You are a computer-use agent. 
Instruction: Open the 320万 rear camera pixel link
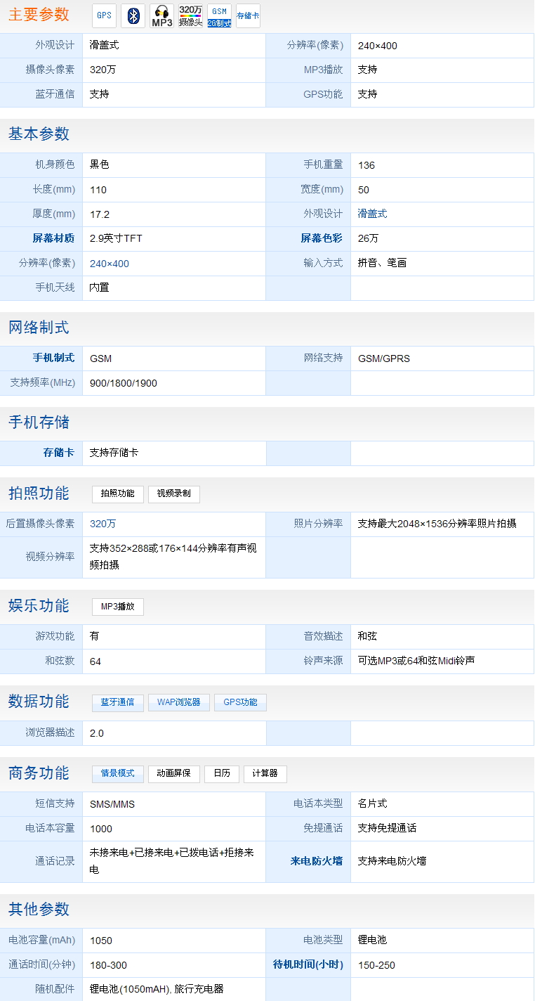pyautogui.click(x=103, y=524)
